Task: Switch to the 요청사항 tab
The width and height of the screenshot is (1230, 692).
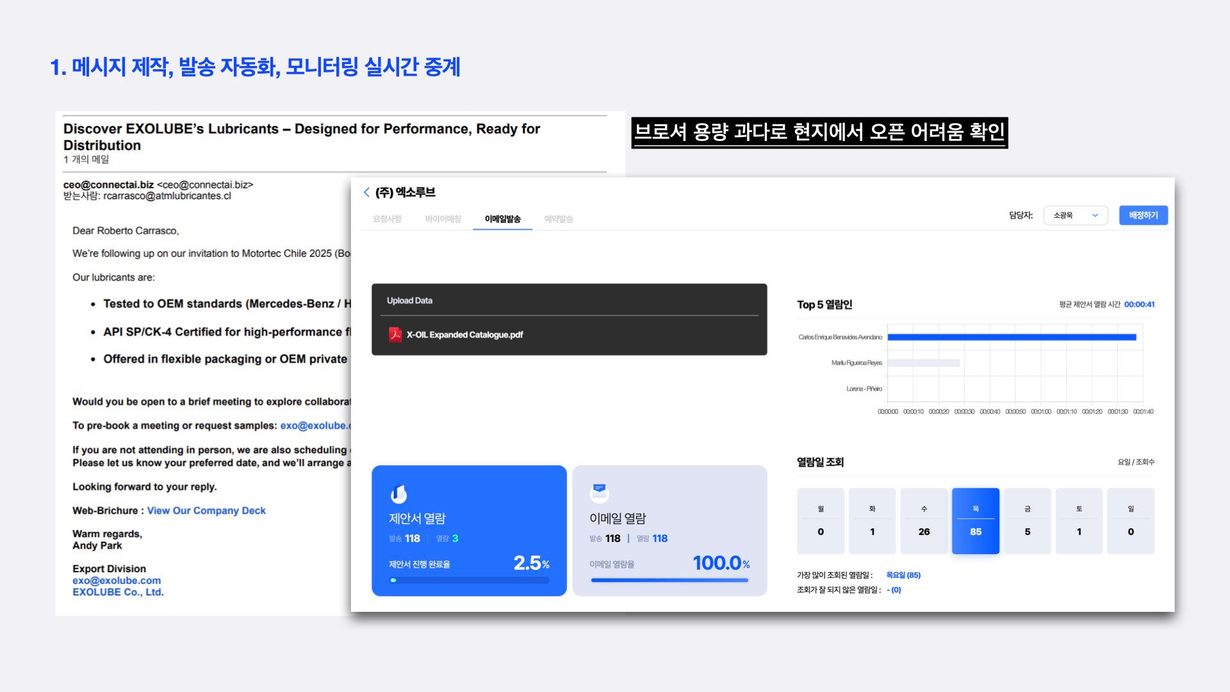Action: tap(387, 219)
